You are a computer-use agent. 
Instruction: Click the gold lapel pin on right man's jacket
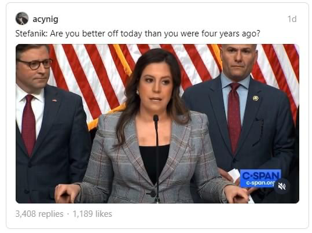click(x=256, y=98)
